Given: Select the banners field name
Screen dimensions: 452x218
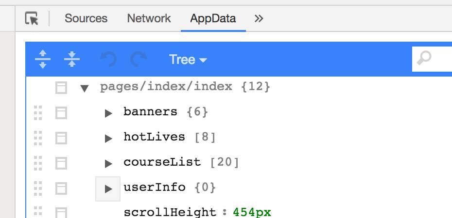Looking at the screenshot, I should pos(150,111).
